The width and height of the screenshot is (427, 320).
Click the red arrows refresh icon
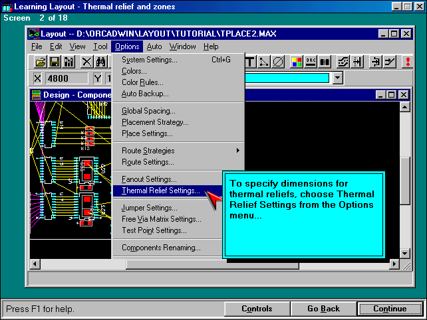click(x=407, y=62)
